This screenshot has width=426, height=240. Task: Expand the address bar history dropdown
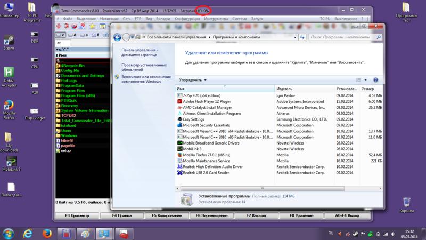click(x=295, y=37)
